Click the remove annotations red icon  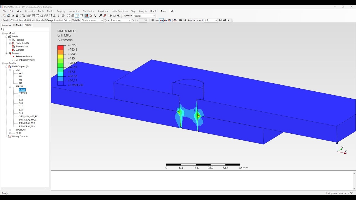105,16
